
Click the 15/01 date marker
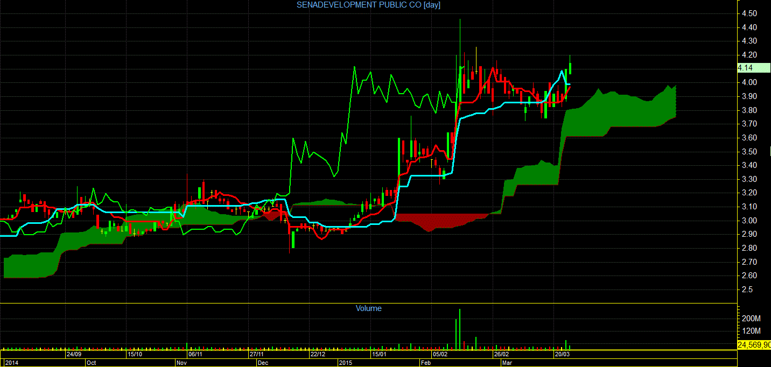[379, 355]
